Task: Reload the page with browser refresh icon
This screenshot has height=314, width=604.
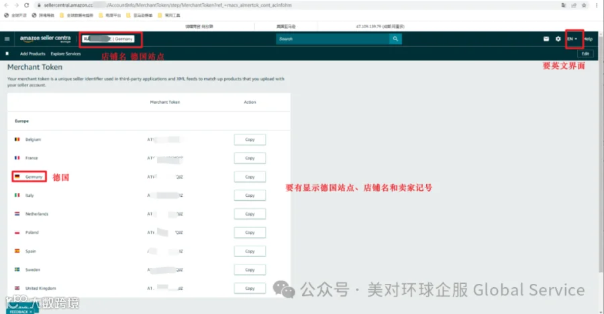Action: (x=26, y=5)
